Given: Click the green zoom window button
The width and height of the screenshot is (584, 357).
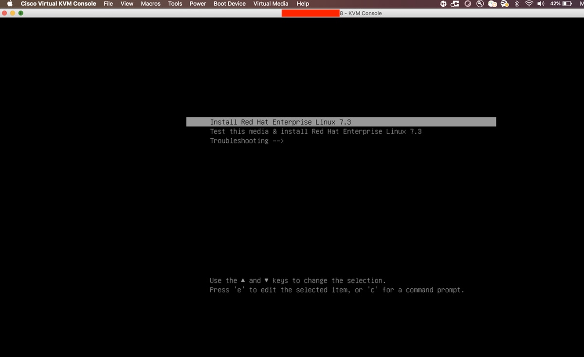Looking at the screenshot, I should click(20, 13).
